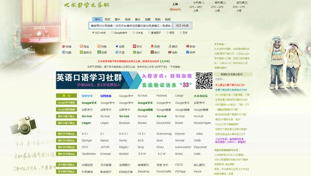Open the OmniGraffle link
Image resolution: width=311 pixels, height=176 pixels.
click(164, 172)
